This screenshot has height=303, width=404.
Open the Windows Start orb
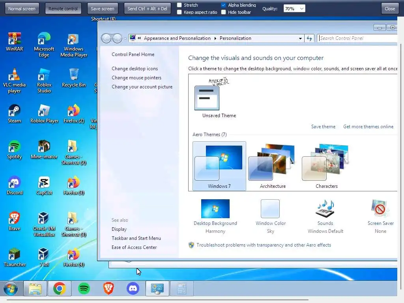click(x=11, y=288)
